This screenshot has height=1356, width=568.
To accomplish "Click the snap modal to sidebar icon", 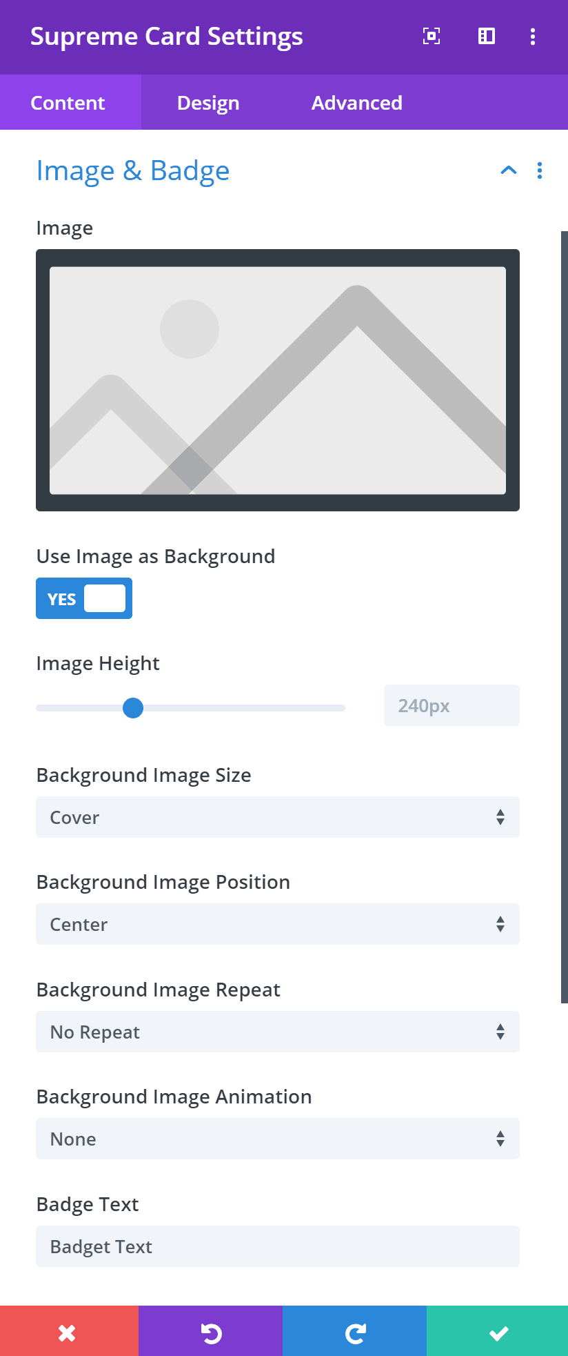I will point(487,36).
